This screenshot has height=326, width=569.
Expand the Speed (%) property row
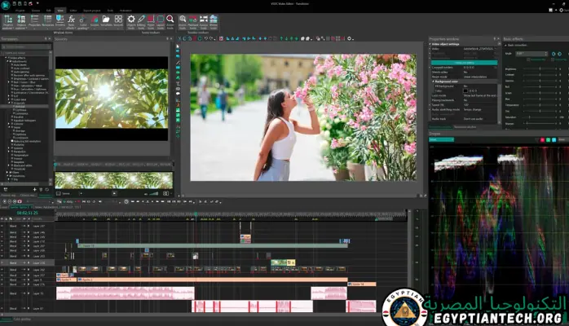[x=430, y=105]
